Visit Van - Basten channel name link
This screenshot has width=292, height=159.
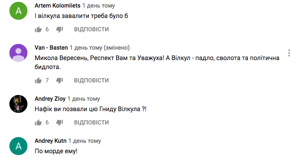pos(51,48)
